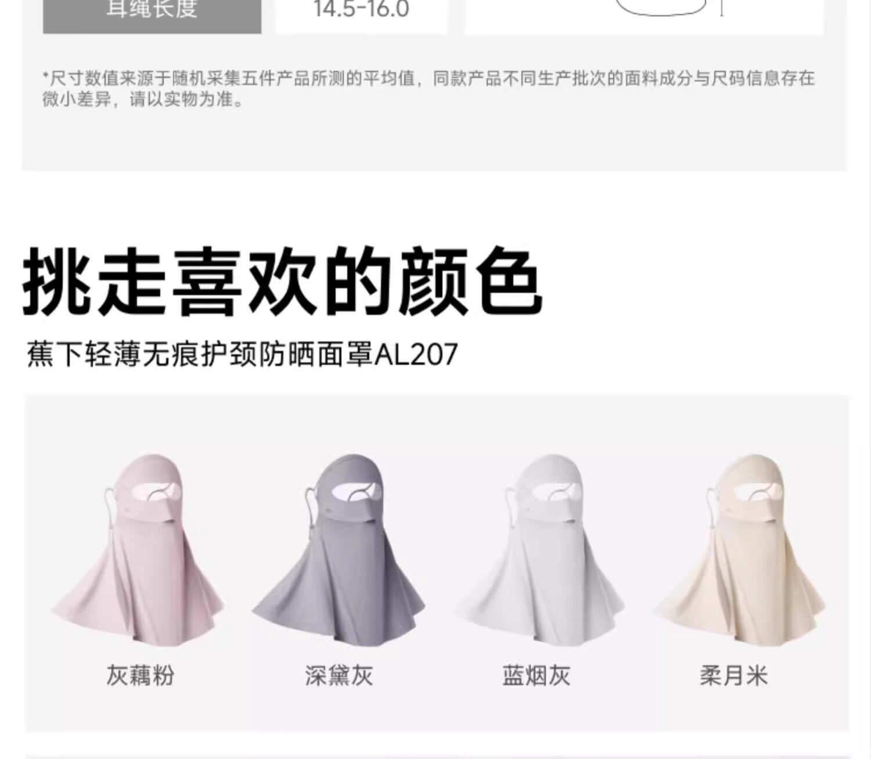The height and width of the screenshot is (759, 871).
Task: Click the 耳绳长度 table header cell
Action: pyautogui.click(x=152, y=13)
